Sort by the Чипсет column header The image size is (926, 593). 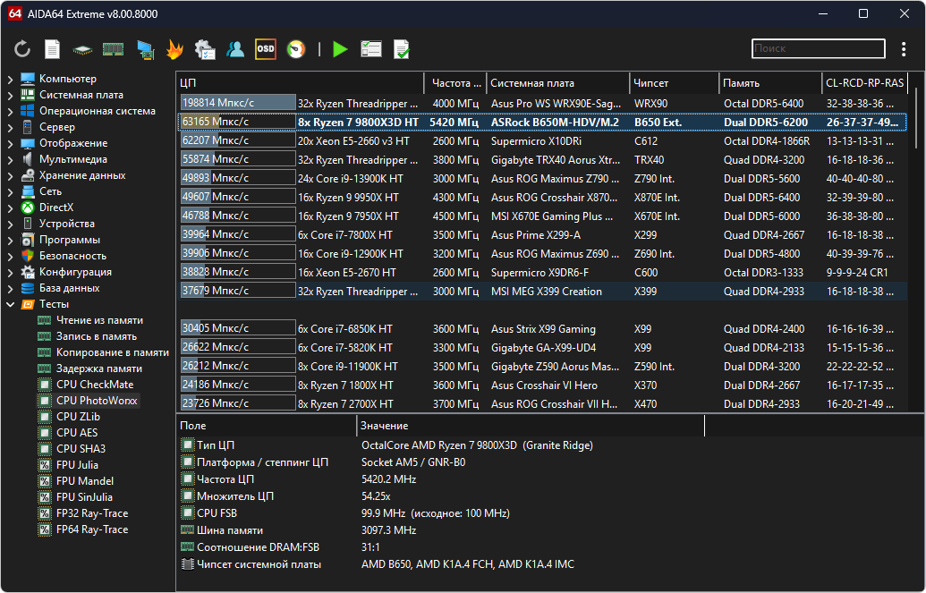[x=651, y=83]
